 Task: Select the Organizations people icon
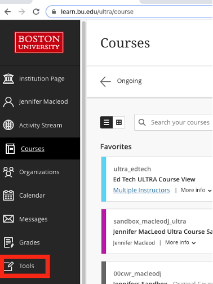click(8, 172)
